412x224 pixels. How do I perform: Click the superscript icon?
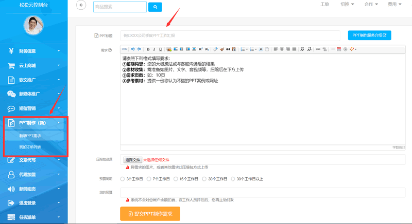click(x=200, y=49)
